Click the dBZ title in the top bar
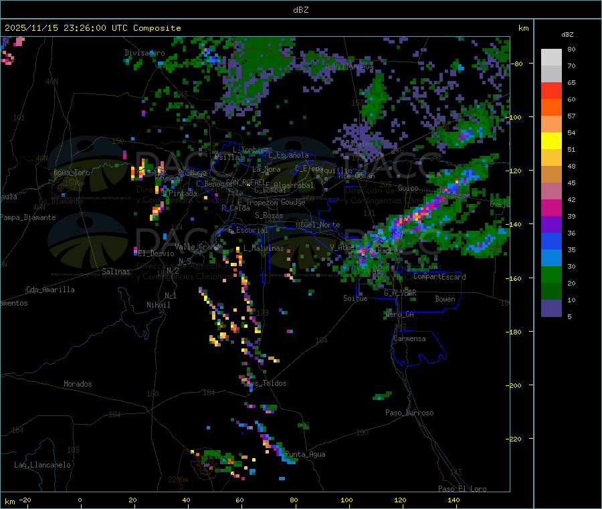Viewport: 602px width, 509px height. [300, 9]
